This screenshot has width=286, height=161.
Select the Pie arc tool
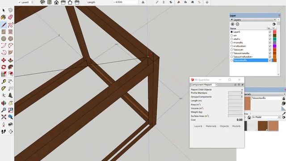11,53
